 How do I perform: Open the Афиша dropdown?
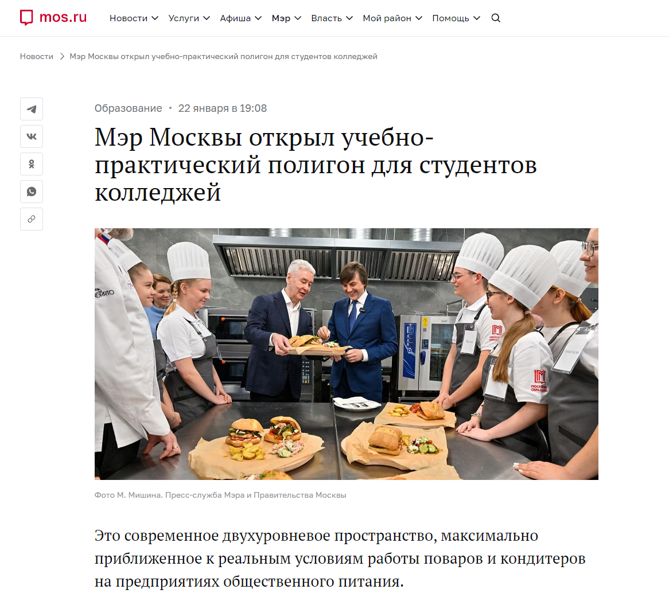click(x=240, y=18)
